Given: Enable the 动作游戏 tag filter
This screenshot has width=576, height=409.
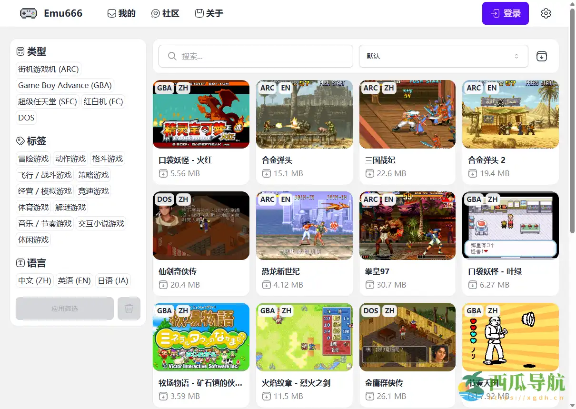Looking at the screenshot, I should pos(70,159).
